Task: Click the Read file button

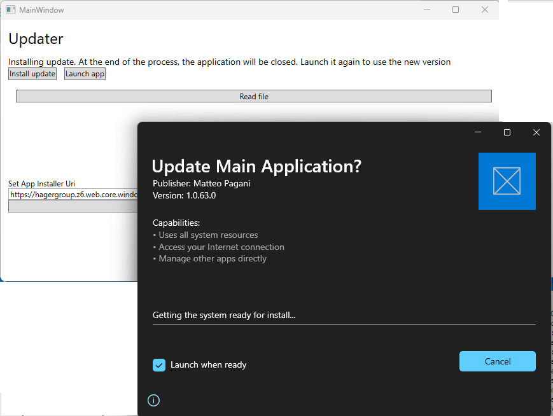Action: tap(253, 96)
